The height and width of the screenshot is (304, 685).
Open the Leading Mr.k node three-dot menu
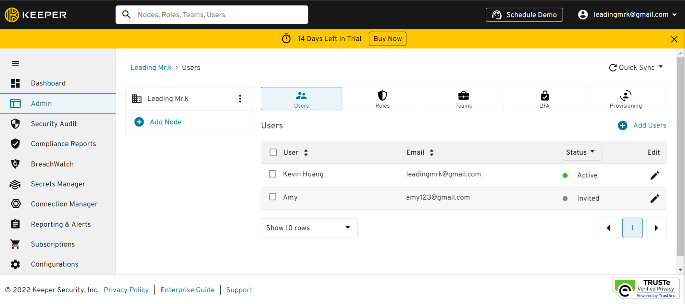[x=240, y=99]
